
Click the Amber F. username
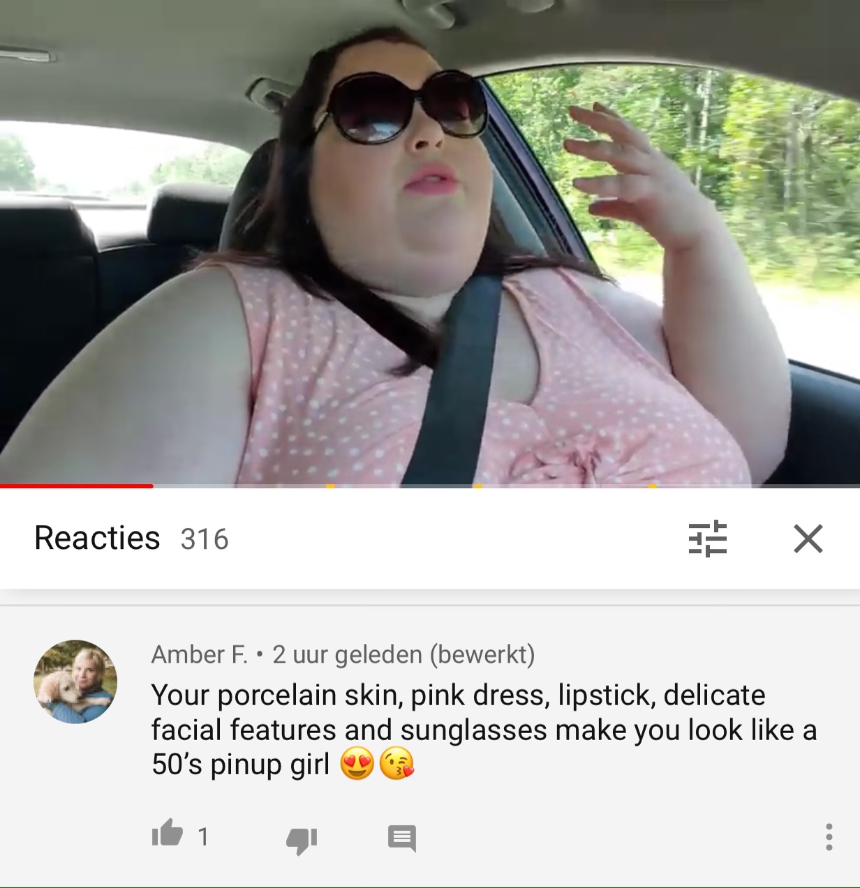[x=200, y=654]
